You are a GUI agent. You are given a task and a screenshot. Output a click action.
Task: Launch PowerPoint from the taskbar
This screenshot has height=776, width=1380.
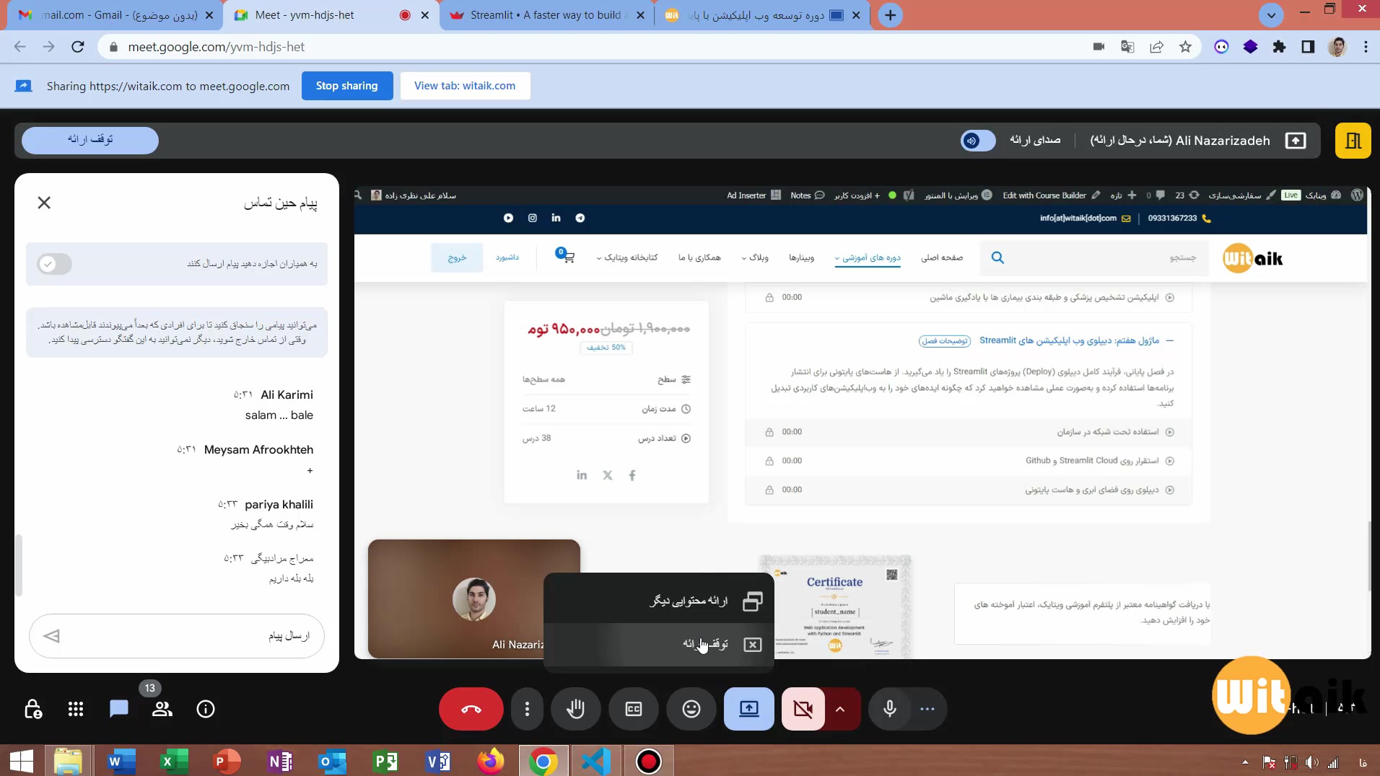pyautogui.click(x=227, y=761)
